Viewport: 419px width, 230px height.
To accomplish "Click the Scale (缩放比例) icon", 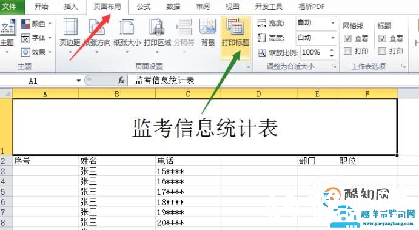I will point(262,53).
